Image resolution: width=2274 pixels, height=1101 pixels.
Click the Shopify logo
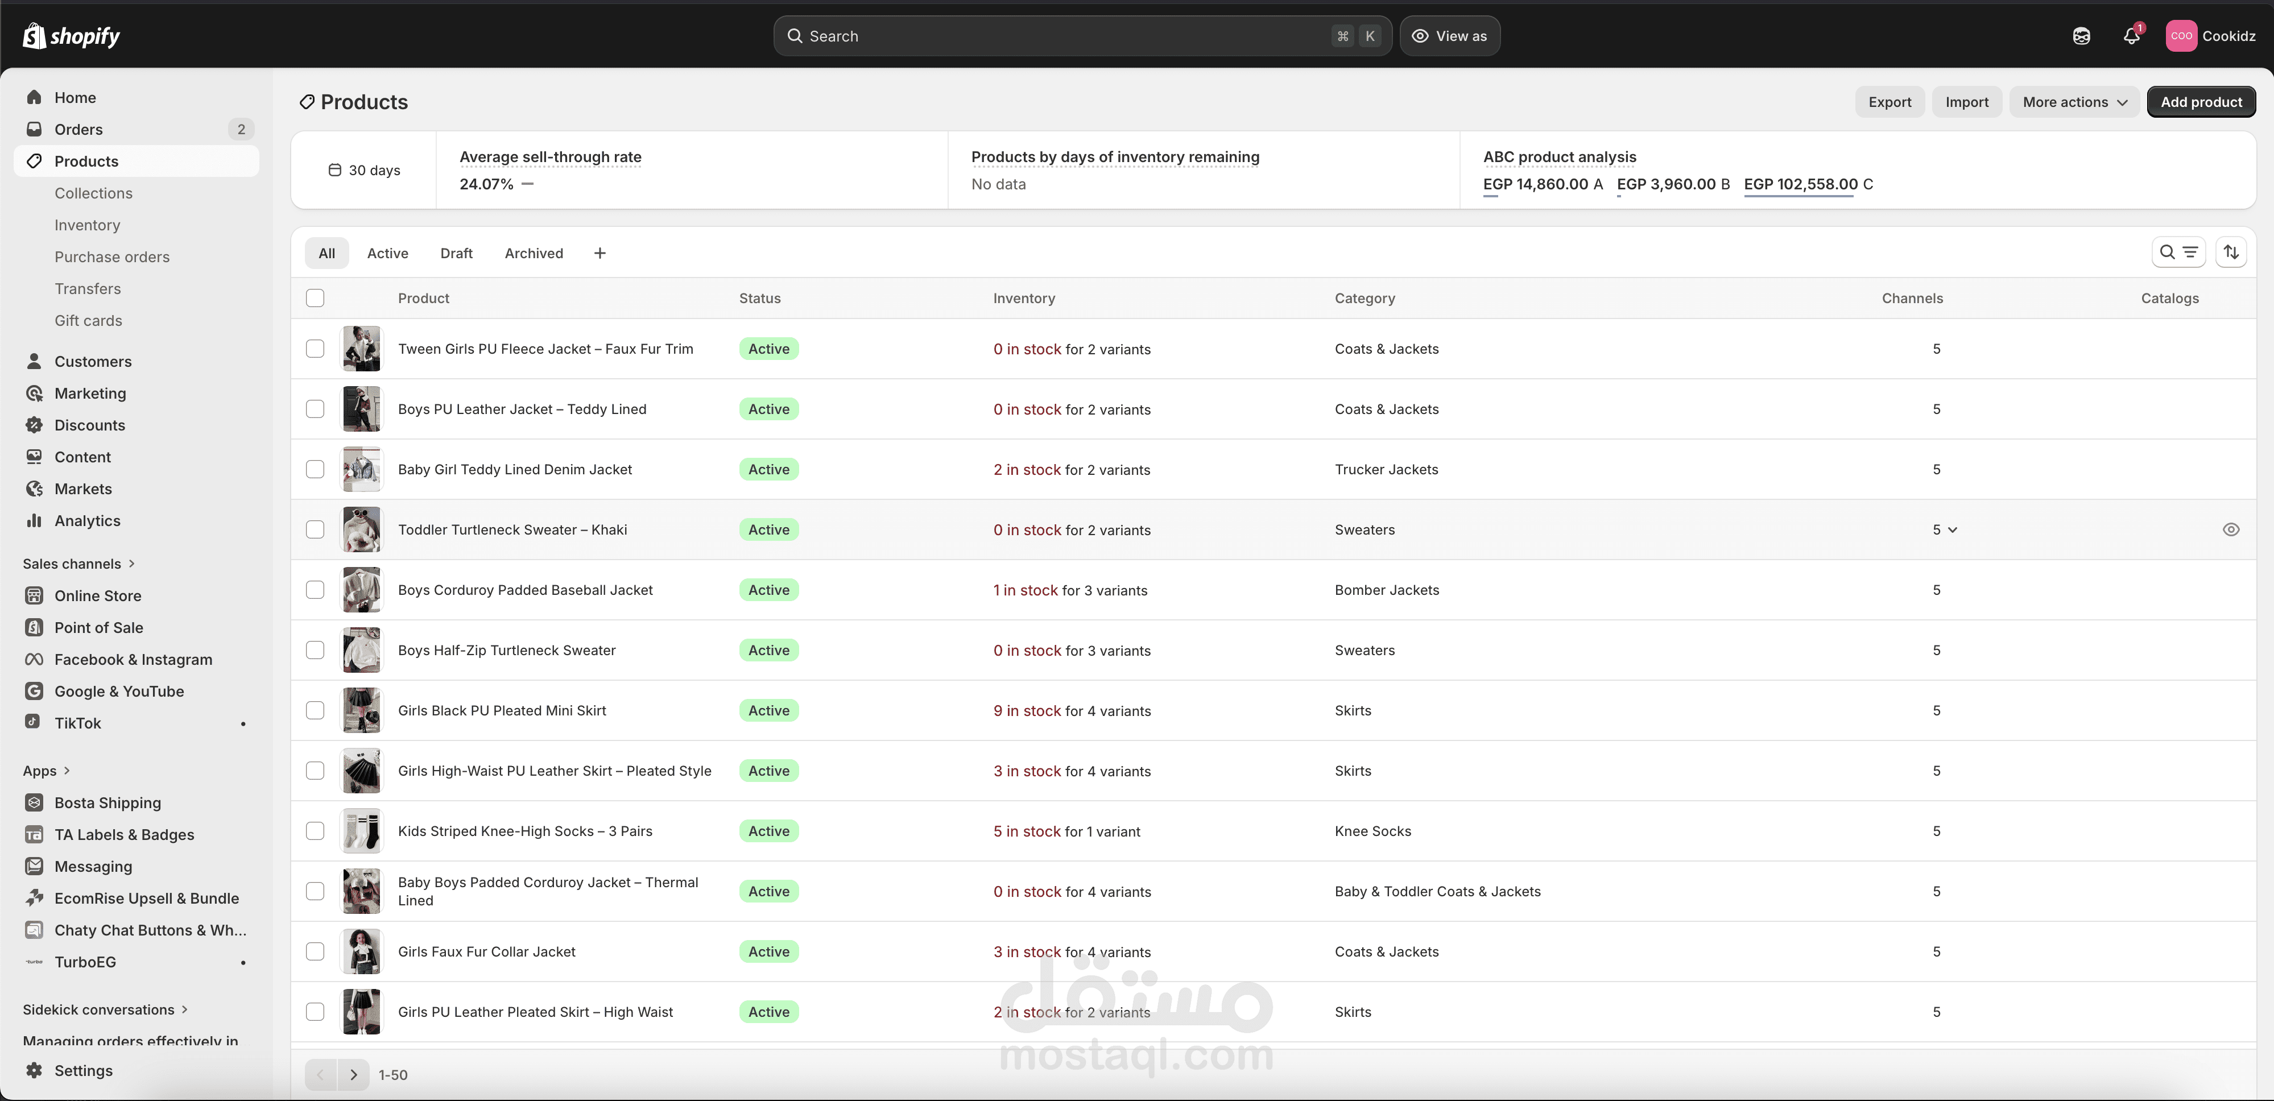pyautogui.click(x=72, y=36)
